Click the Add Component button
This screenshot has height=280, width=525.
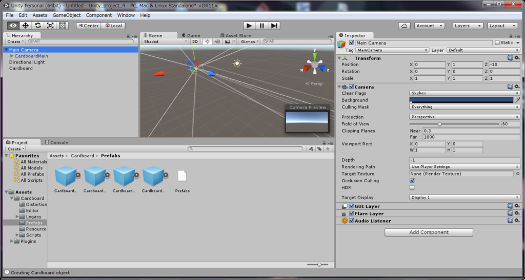(x=429, y=232)
